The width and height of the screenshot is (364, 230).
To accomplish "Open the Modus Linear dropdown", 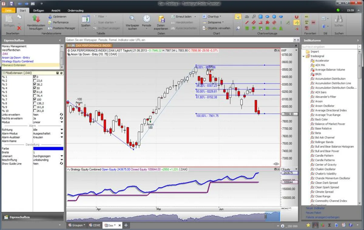I will tap(62, 122).
